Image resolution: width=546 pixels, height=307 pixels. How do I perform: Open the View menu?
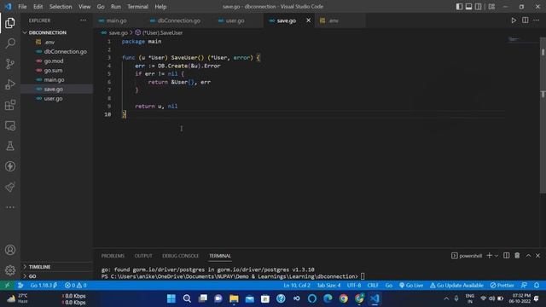coord(84,7)
